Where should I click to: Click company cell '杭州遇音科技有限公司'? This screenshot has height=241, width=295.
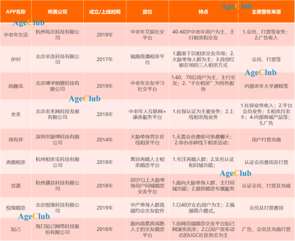coord(58,186)
